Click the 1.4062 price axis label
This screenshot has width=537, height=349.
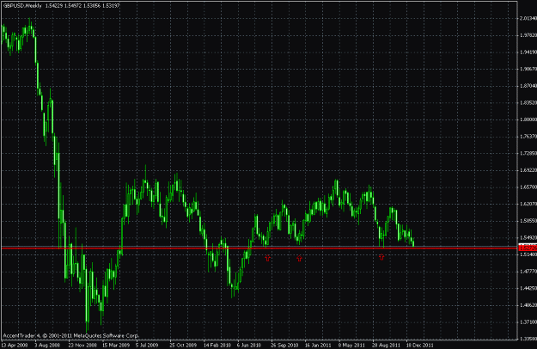[x=528, y=305]
